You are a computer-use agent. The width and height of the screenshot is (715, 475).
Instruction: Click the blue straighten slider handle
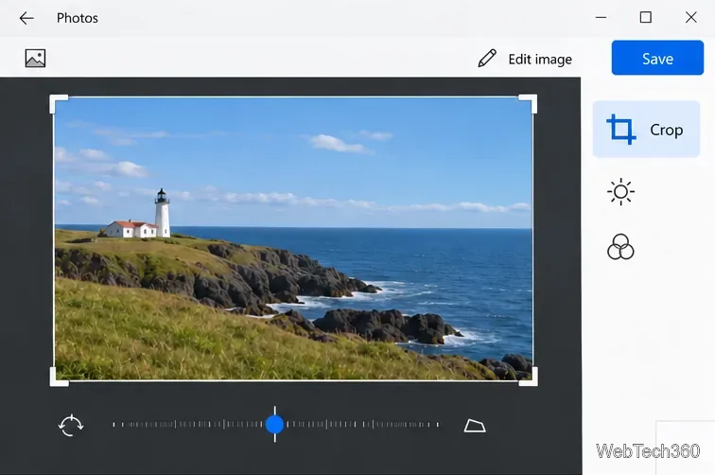coord(274,424)
